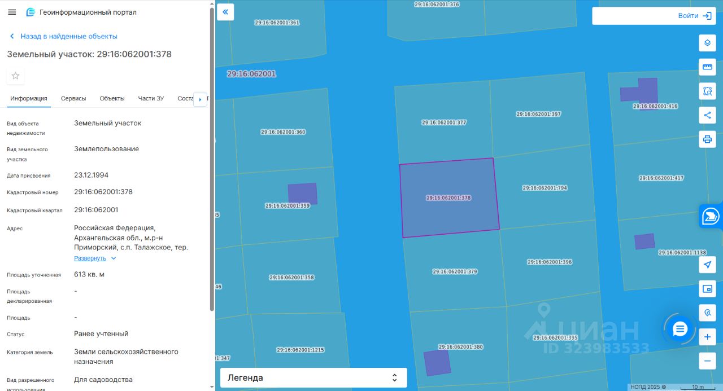Select parcel 29:16:062001:417 on map

click(661, 178)
